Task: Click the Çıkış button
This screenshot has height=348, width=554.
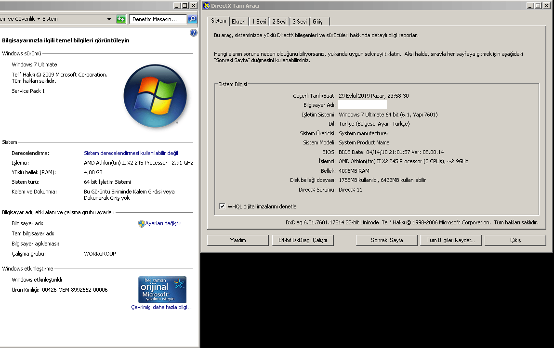Action: click(x=515, y=240)
